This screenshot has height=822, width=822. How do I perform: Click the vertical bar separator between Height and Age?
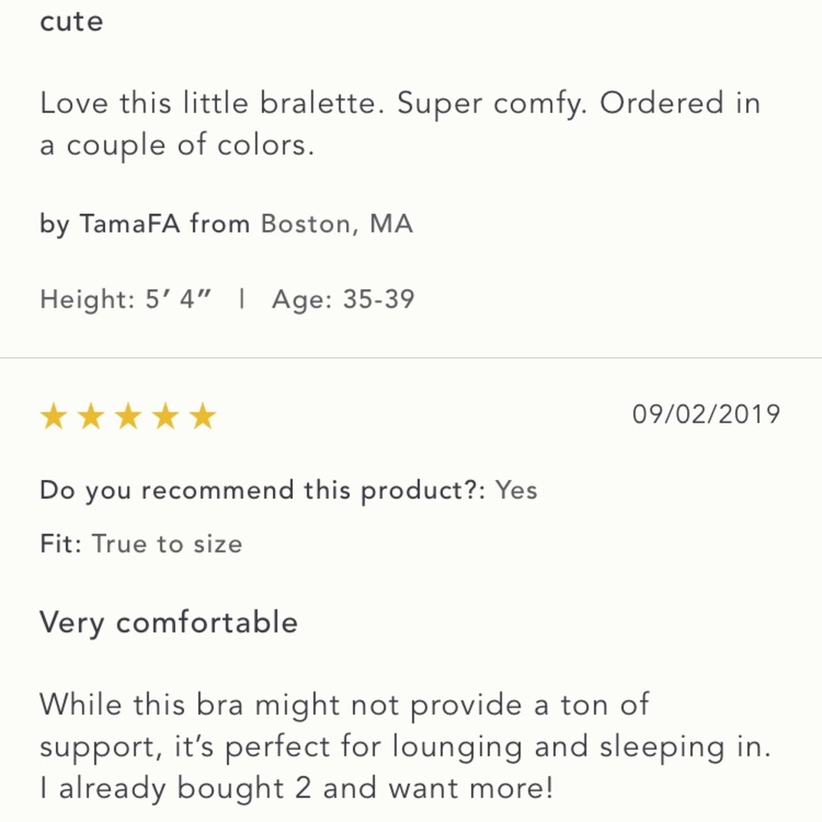(242, 298)
